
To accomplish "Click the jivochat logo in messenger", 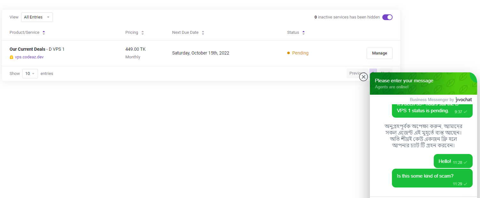I will (464, 100).
